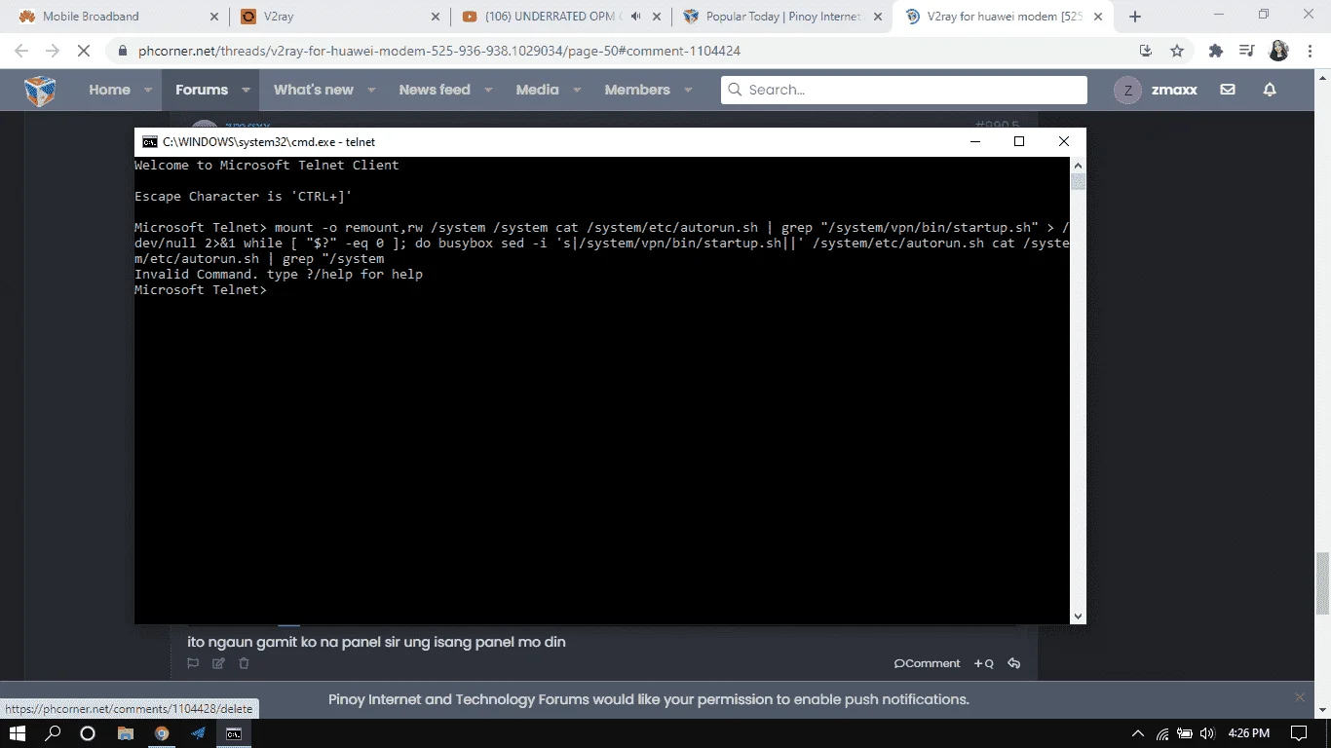Image resolution: width=1331 pixels, height=748 pixels.
Task: Click the edit post icon
Action: click(x=218, y=663)
